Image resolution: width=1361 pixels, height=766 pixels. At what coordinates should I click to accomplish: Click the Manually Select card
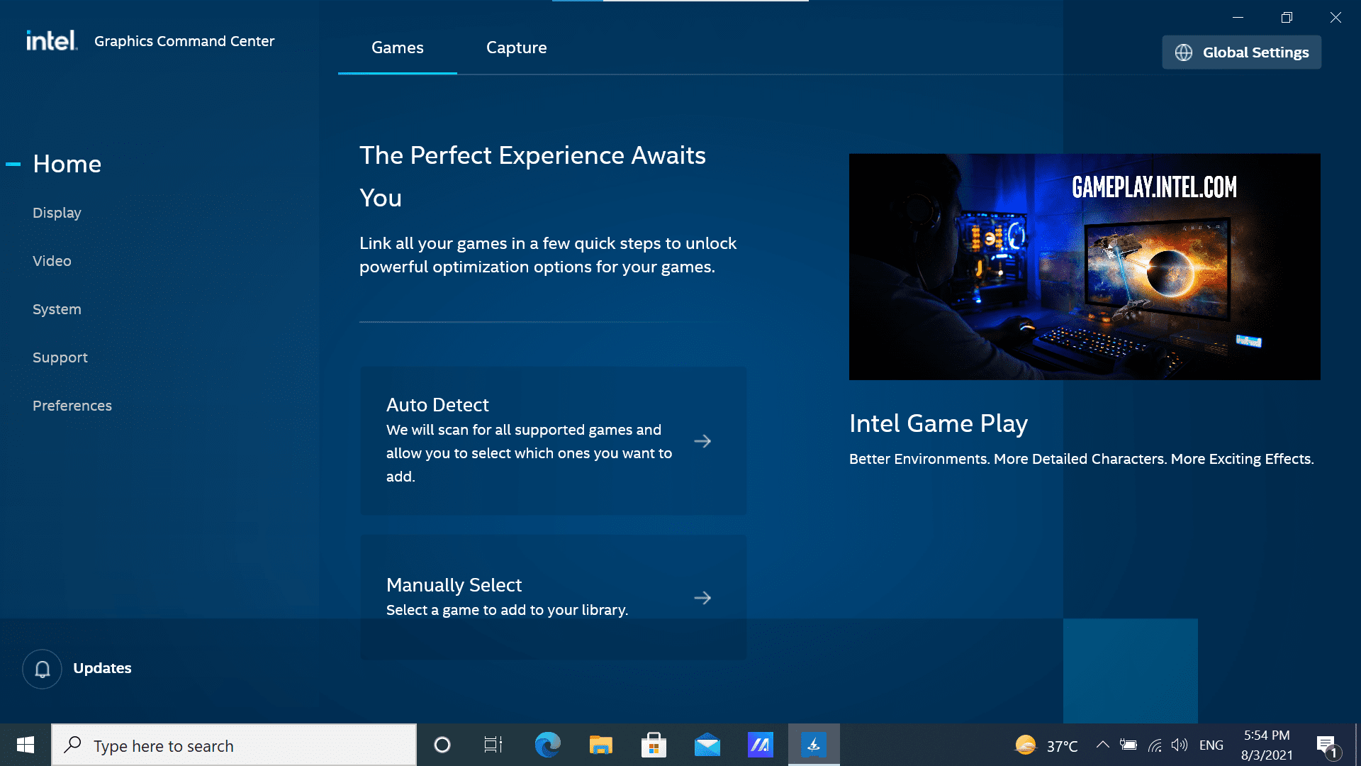(554, 597)
